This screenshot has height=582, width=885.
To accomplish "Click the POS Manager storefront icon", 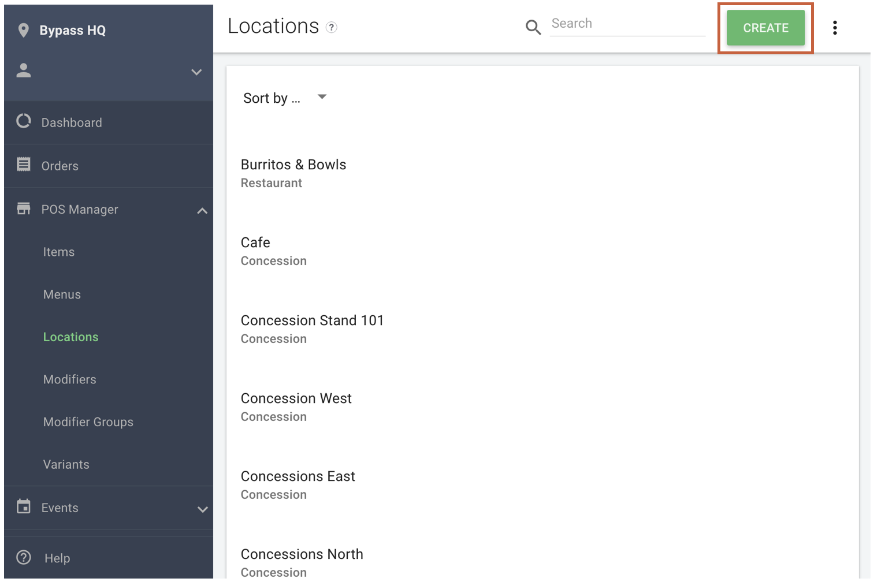I will click(x=24, y=208).
